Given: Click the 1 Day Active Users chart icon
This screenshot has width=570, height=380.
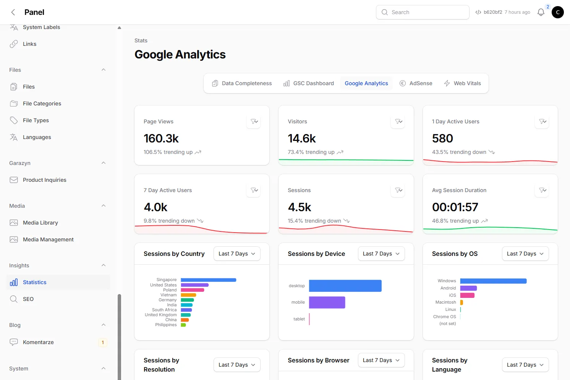Looking at the screenshot, I should coord(542,121).
